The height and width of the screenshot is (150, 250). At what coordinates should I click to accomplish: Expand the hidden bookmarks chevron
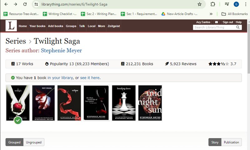pyautogui.click(x=211, y=14)
